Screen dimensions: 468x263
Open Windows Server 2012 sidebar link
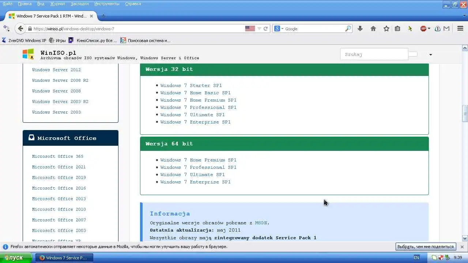56,70
